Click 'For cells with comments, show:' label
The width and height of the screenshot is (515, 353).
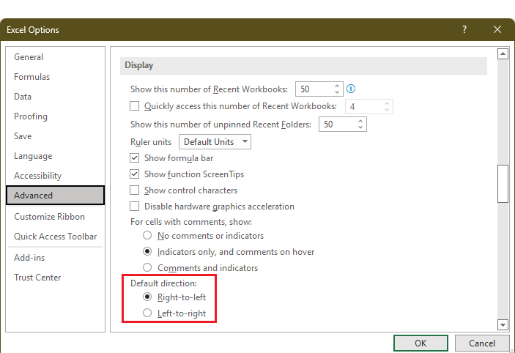pos(191,222)
